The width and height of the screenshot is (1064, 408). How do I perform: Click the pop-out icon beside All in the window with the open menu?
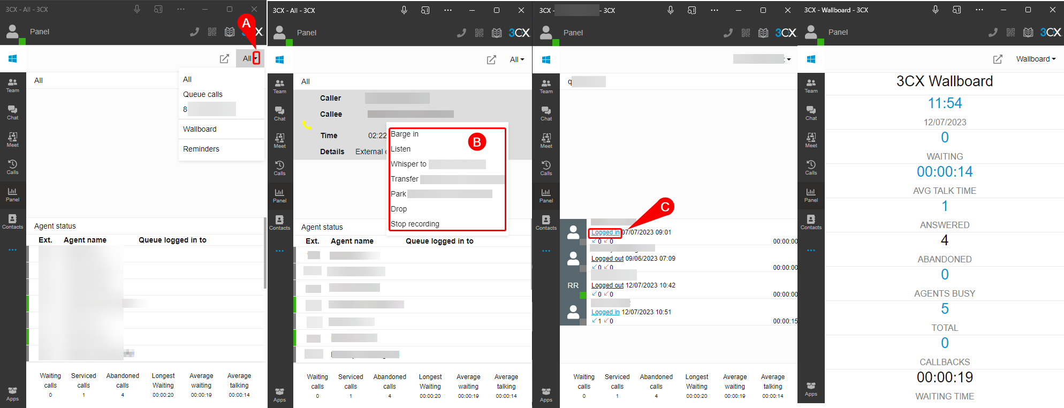224,58
